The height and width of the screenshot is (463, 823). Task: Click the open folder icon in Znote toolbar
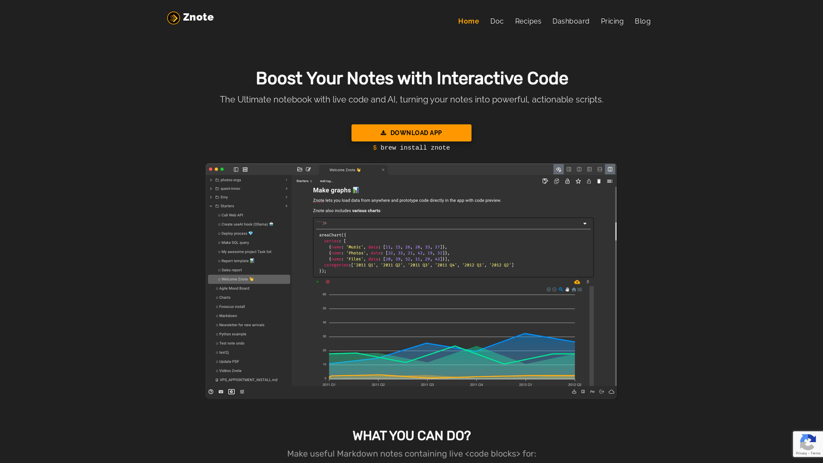coord(300,169)
